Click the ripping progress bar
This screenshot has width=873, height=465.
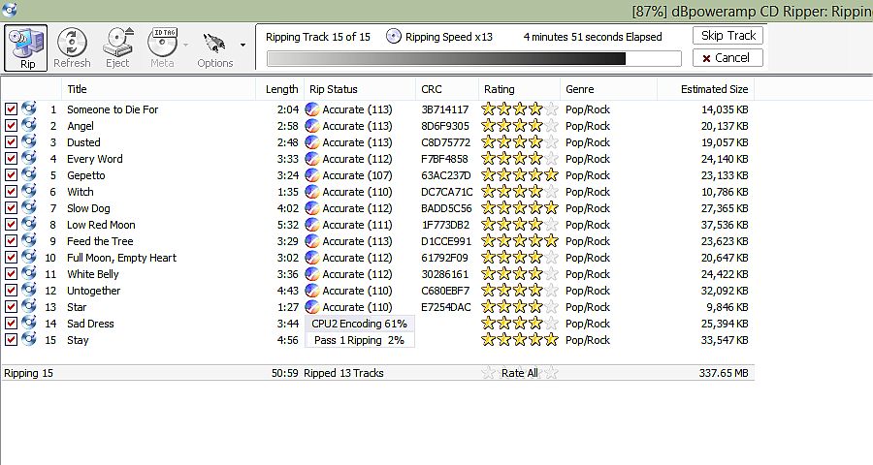446,58
